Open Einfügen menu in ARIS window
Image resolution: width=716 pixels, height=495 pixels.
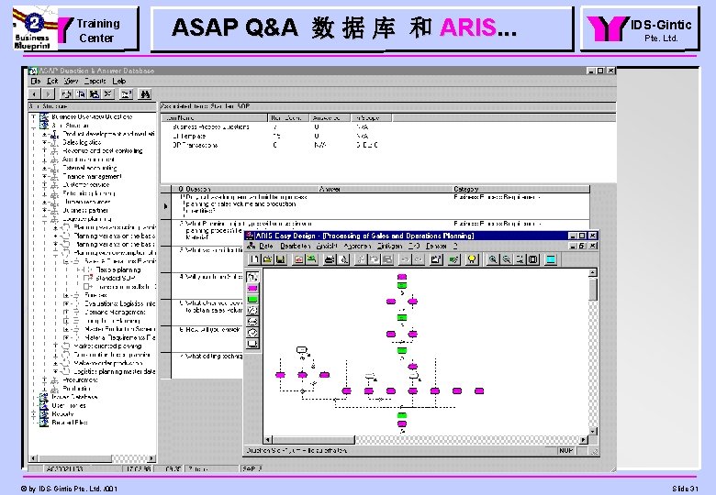389,247
